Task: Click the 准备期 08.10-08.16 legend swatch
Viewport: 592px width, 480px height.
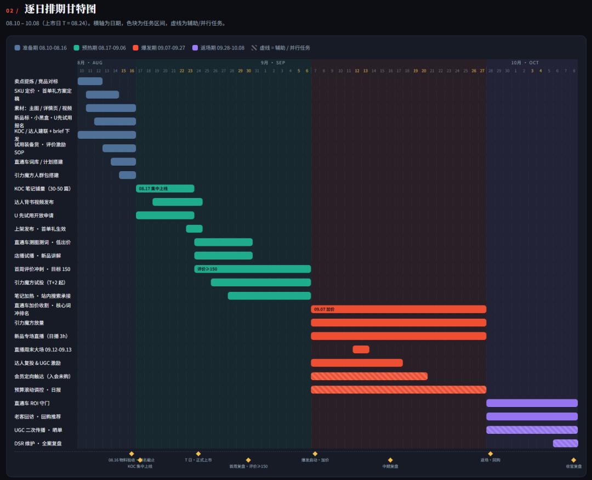Action: point(17,48)
